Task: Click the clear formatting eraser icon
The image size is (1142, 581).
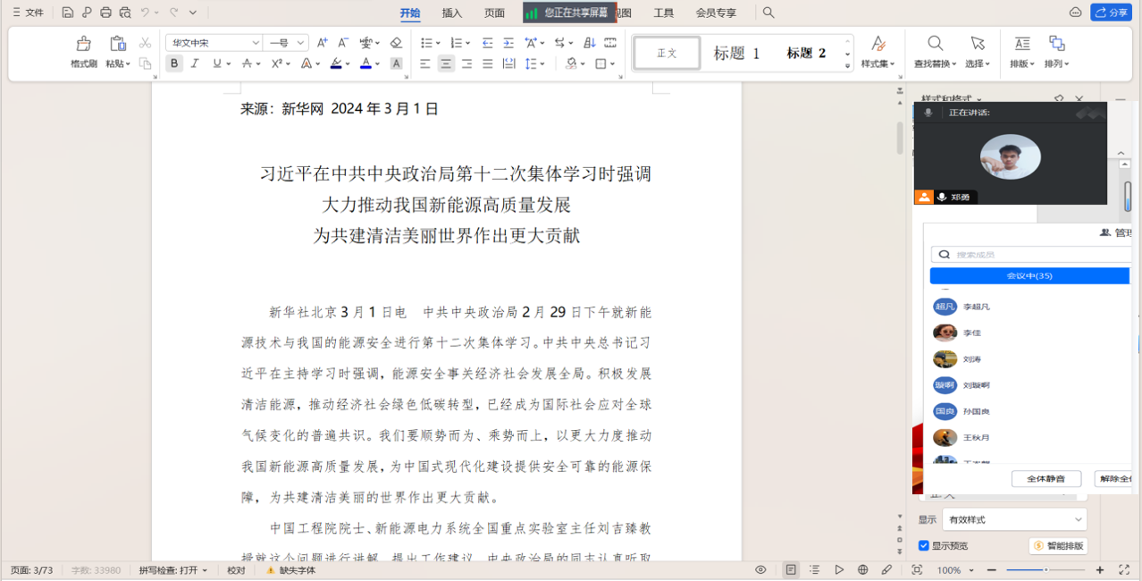Action: click(x=396, y=43)
